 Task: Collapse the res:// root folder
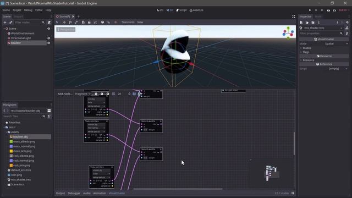(x=4, y=127)
